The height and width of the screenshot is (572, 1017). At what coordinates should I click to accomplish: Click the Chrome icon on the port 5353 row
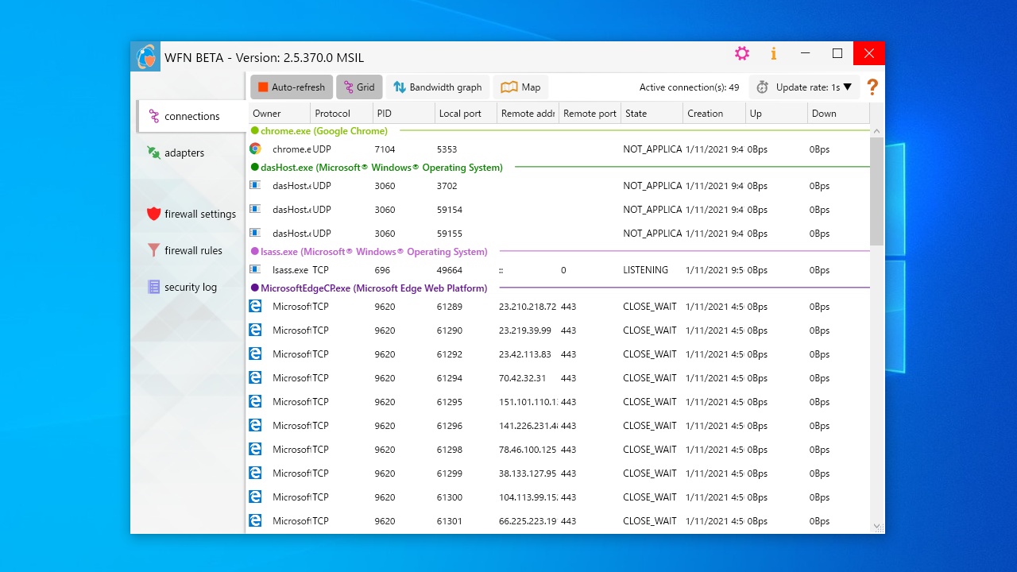pyautogui.click(x=255, y=149)
